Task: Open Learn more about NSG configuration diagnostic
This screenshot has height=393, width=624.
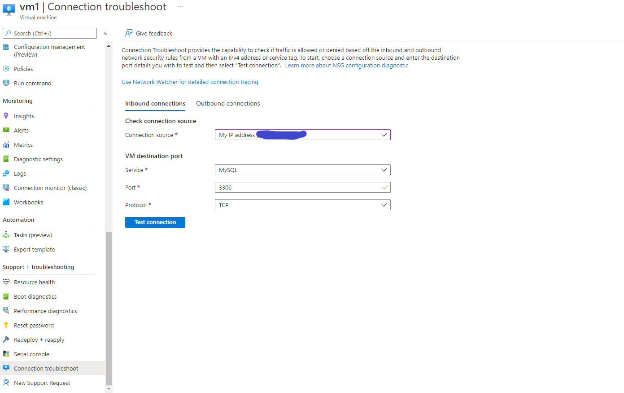Action: pyautogui.click(x=346, y=66)
